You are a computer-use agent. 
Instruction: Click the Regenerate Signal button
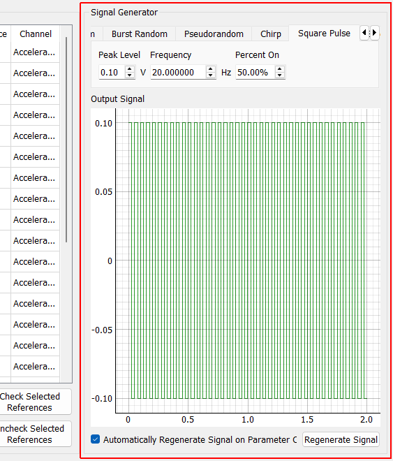pyautogui.click(x=341, y=439)
